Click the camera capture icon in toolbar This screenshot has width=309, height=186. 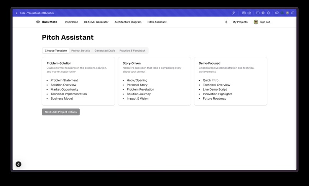click(x=249, y=13)
